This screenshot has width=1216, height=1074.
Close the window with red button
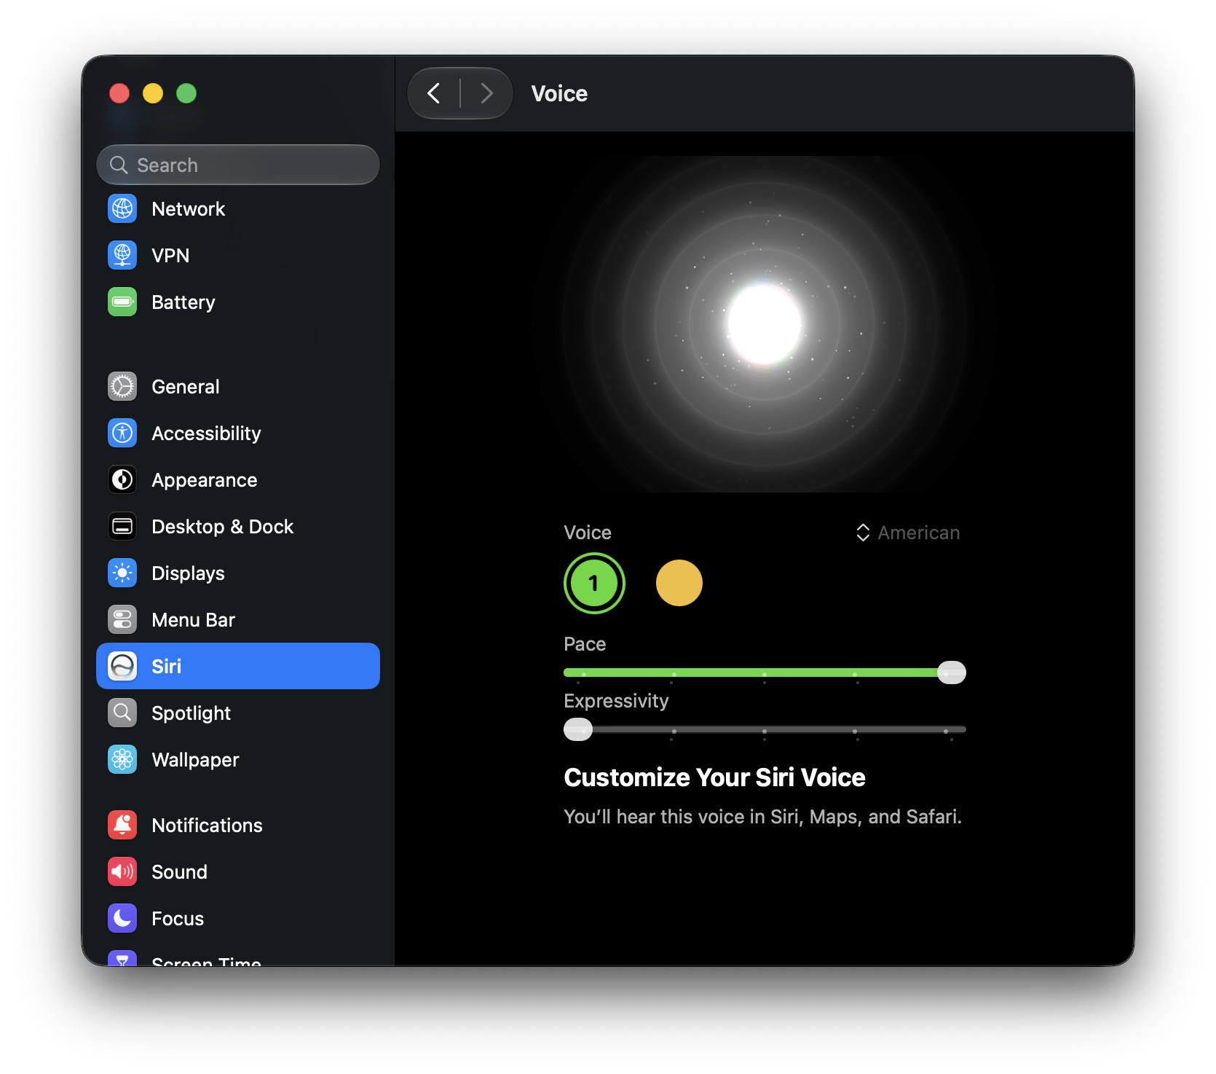click(x=119, y=93)
